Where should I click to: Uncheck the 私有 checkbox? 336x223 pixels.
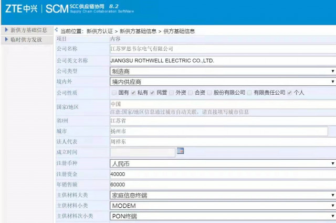[133, 93]
